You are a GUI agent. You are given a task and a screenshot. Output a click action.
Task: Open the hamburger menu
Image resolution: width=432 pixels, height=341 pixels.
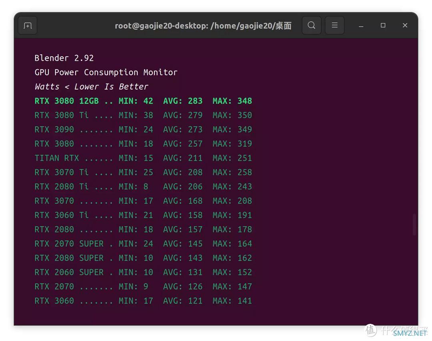334,26
